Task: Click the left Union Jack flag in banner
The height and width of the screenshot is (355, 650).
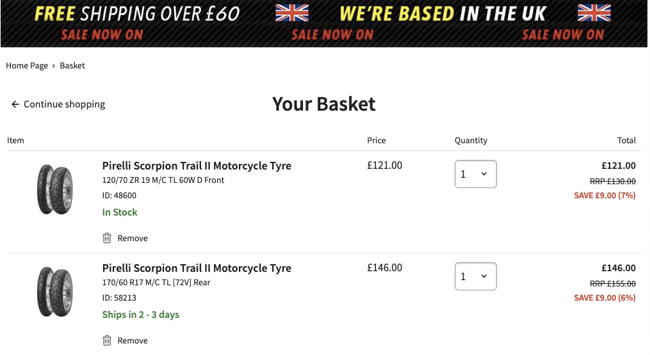Action: 292,13
